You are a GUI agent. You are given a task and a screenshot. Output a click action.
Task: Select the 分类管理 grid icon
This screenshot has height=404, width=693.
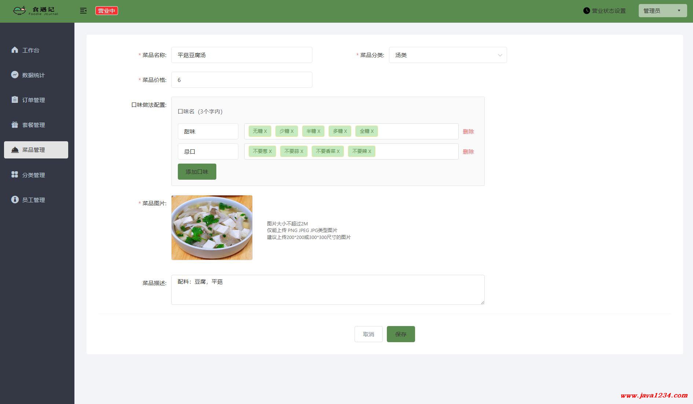[x=15, y=175]
